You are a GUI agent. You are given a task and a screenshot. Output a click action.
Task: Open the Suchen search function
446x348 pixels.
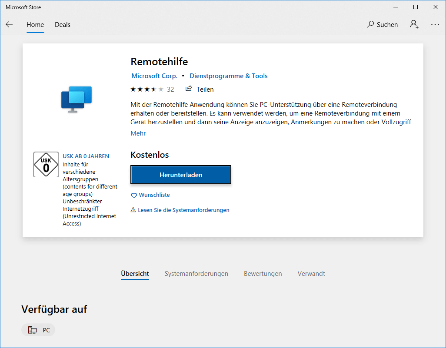click(x=382, y=24)
